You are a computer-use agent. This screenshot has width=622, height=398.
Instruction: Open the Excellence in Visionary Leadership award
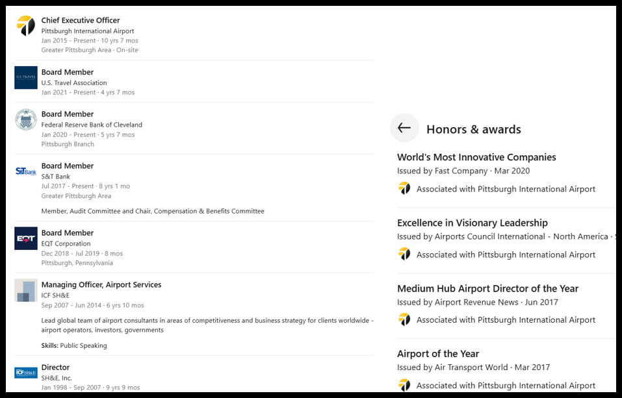tap(473, 223)
